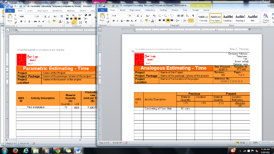Click the Concreting of Floor Slab table cell
The height and width of the screenshot is (154, 274).
[x=160, y=108]
